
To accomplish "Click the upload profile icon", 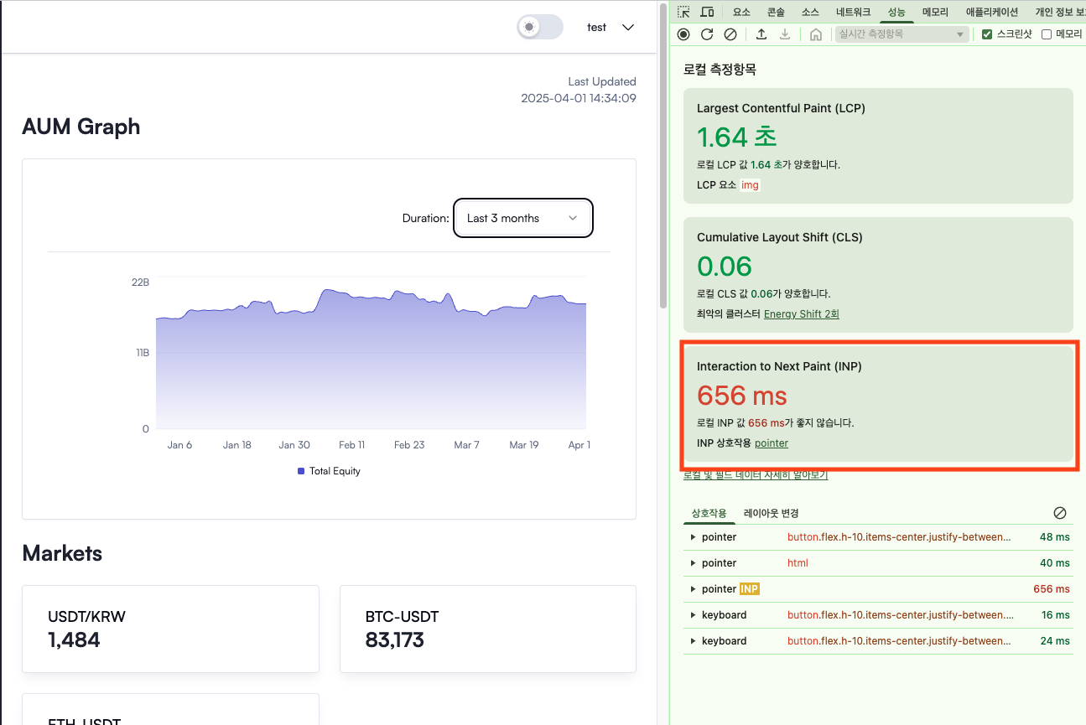I will (x=761, y=34).
